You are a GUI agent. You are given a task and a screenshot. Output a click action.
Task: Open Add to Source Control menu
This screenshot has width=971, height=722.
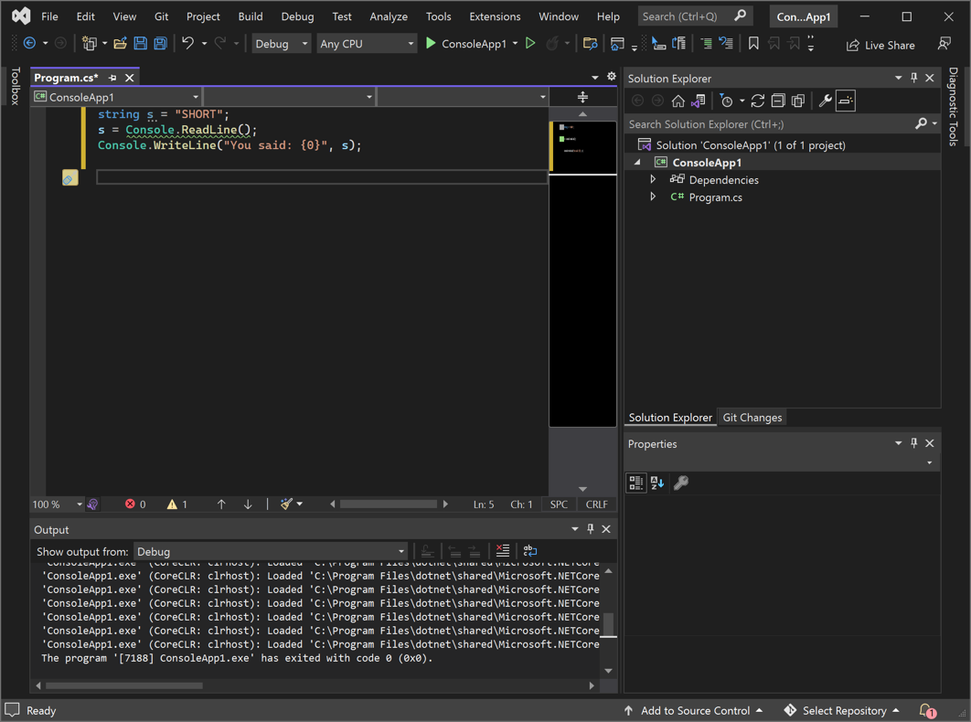pyautogui.click(x=693, y=710)
